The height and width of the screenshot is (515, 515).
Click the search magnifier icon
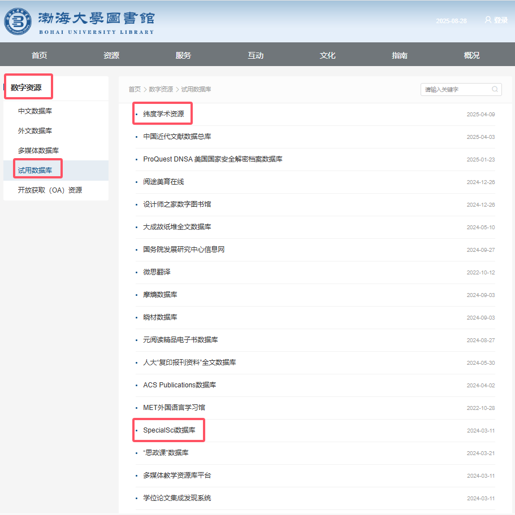point(495,89)
